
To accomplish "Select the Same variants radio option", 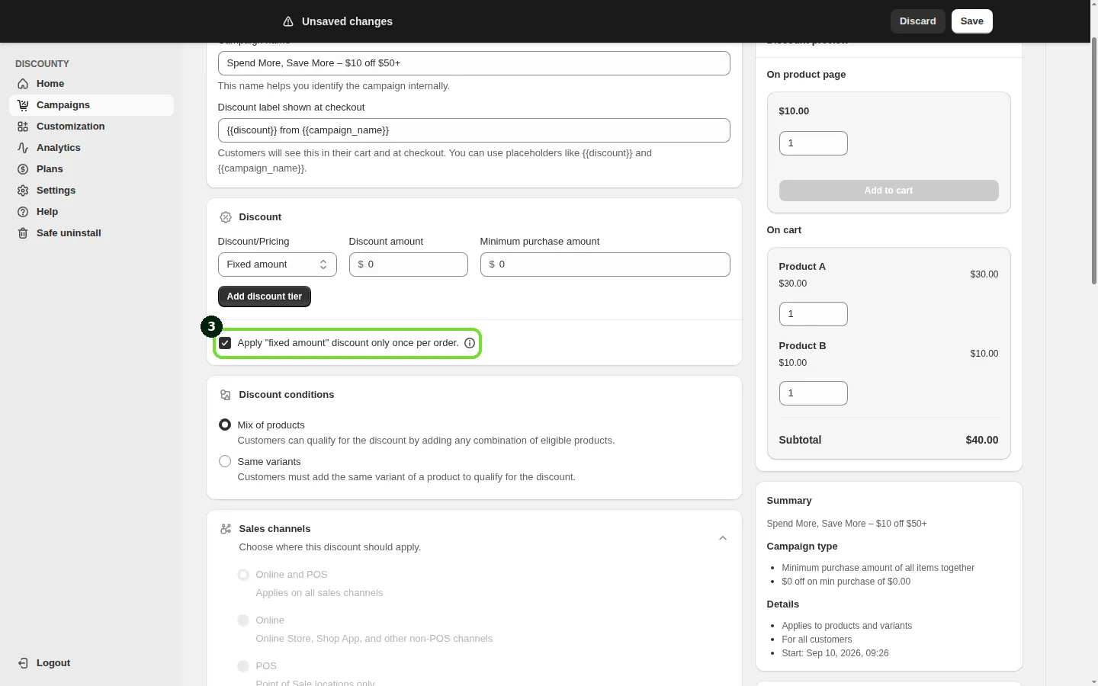I will [x=225, y=461].
